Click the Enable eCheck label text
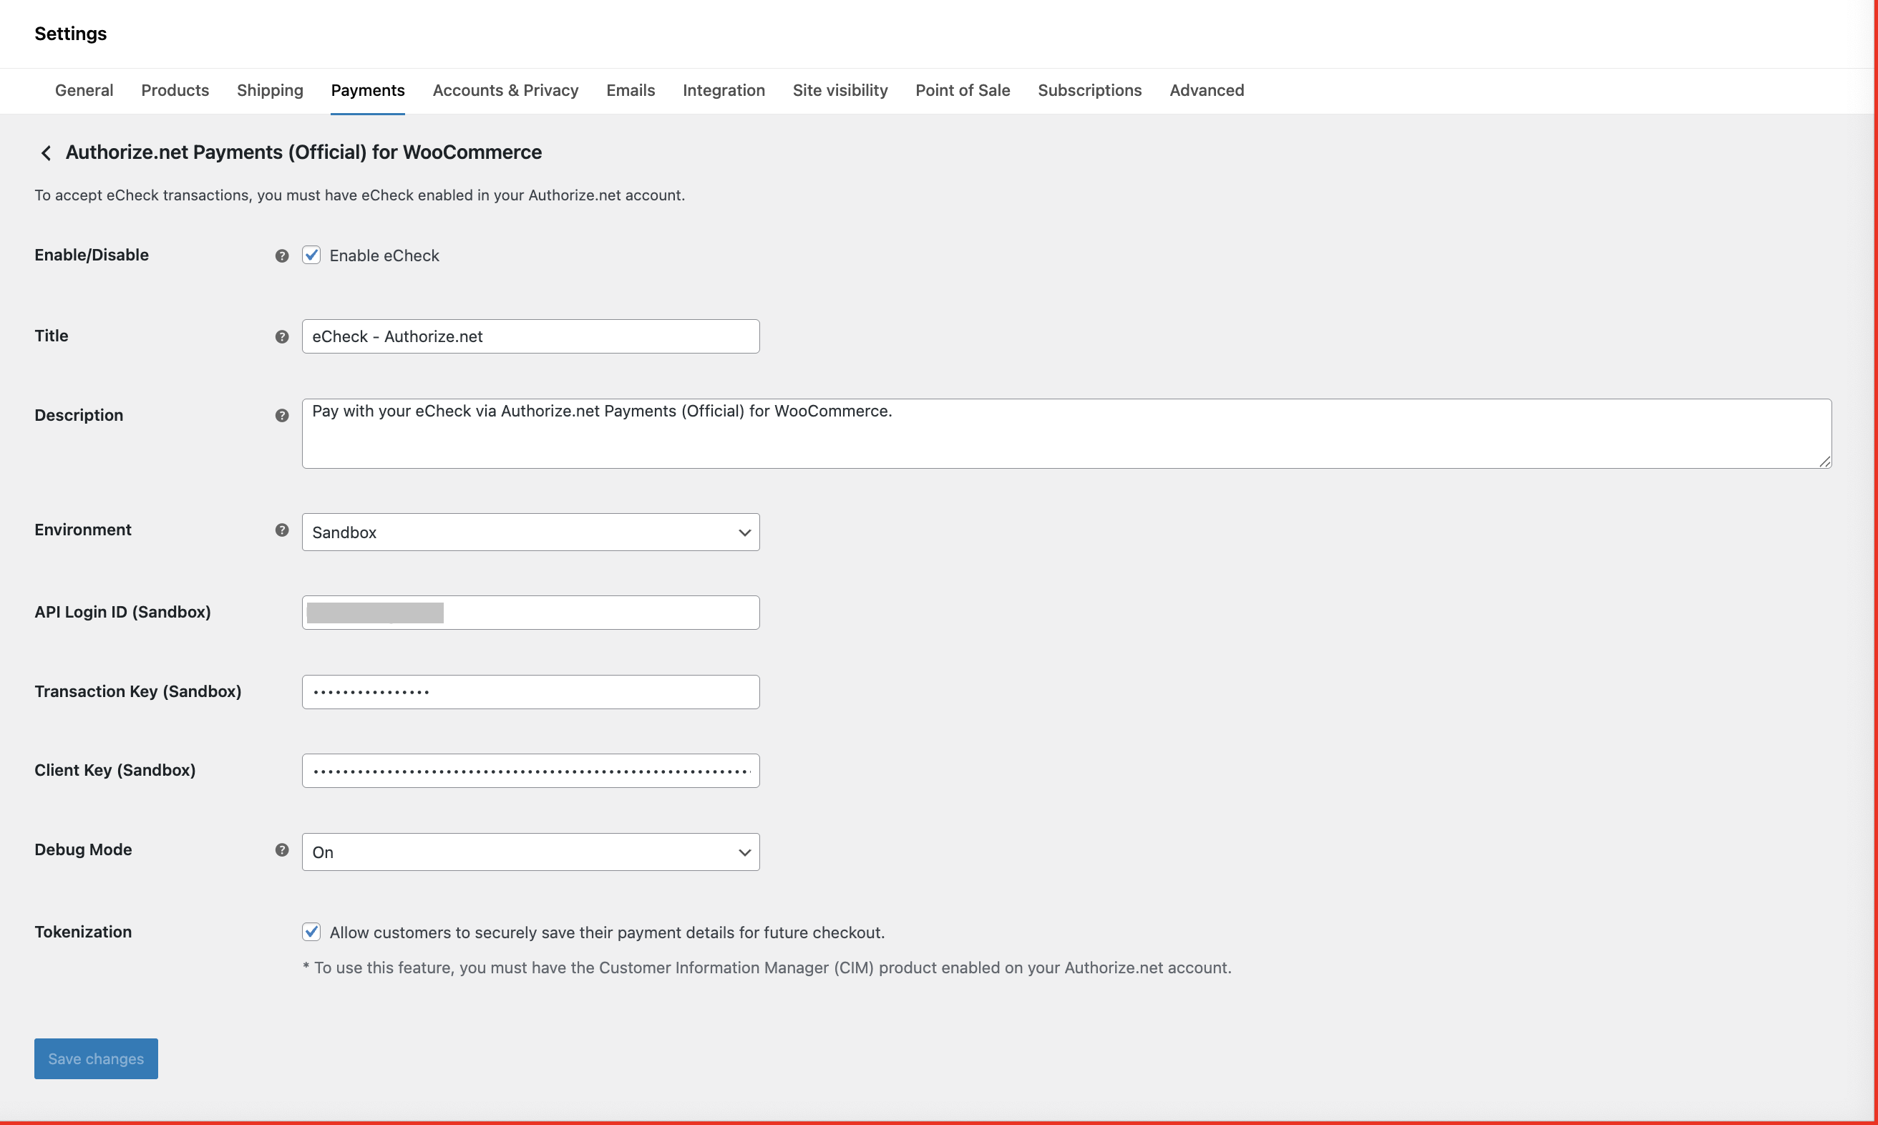This screenshot has height=1125, width=1878. click(384, 255)
